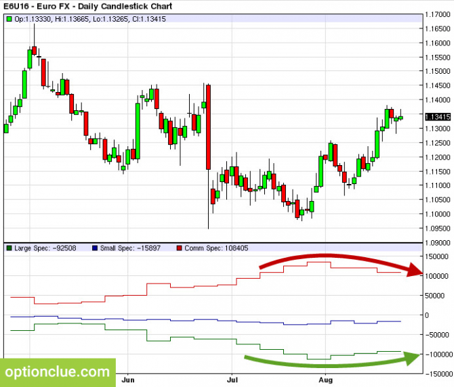Click the Lo:1.13265 low value text
The height and width of the screenshot is (387, 454).
pos(110,19)
